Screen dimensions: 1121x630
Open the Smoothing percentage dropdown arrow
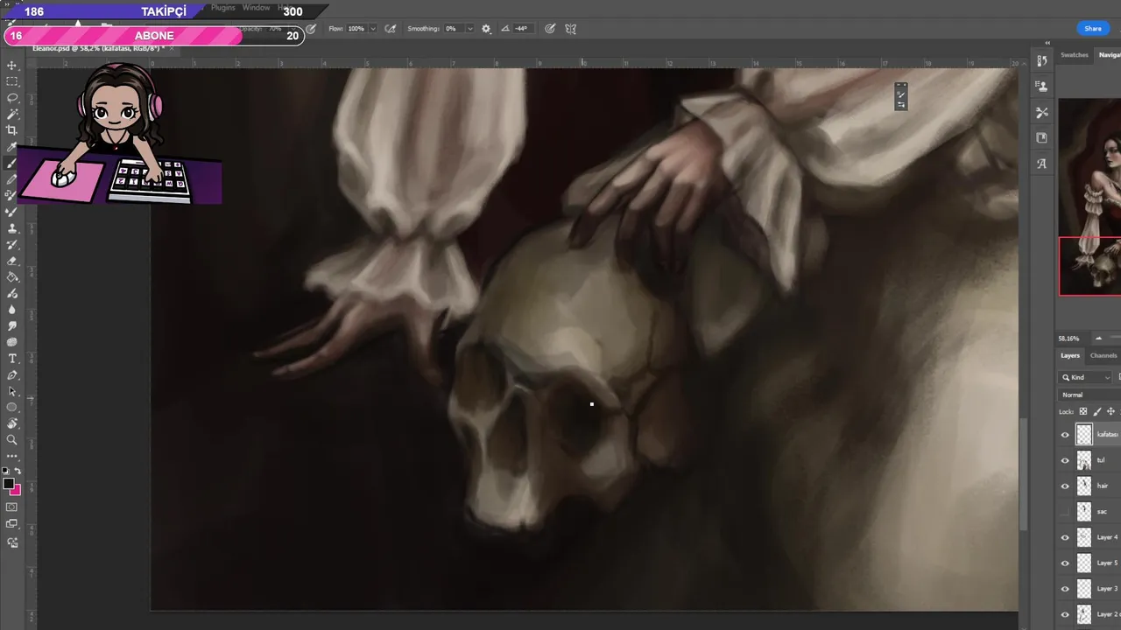pos(469,29)
